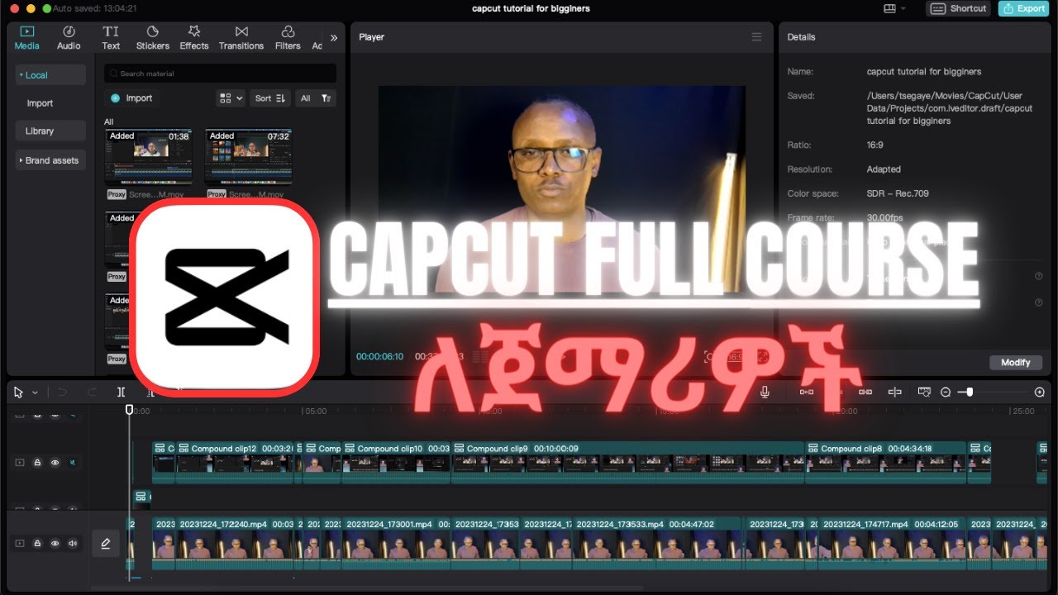Click the Export button

pyautogui.click(x=1023, y=8)
